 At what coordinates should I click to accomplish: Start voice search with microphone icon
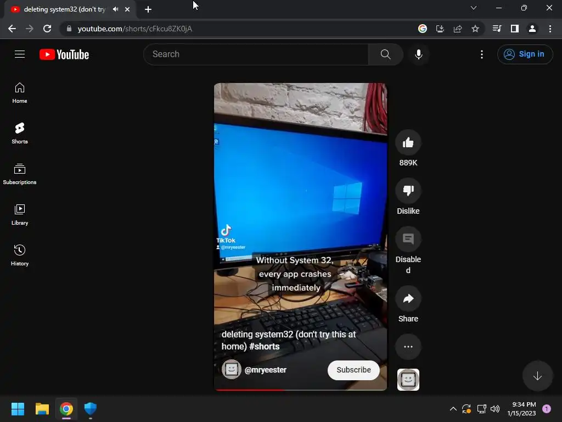[x=418, y=54]
